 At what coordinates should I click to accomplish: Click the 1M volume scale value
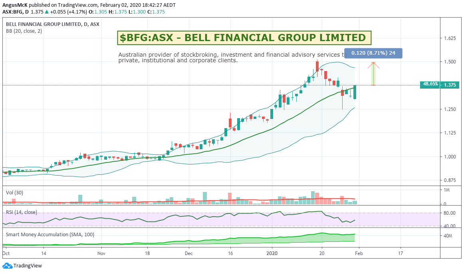pos(446,190)
